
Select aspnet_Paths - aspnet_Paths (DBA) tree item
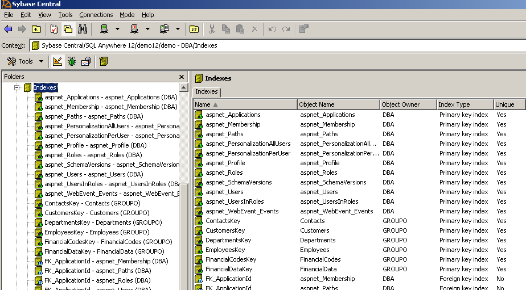tap(93, 116)
